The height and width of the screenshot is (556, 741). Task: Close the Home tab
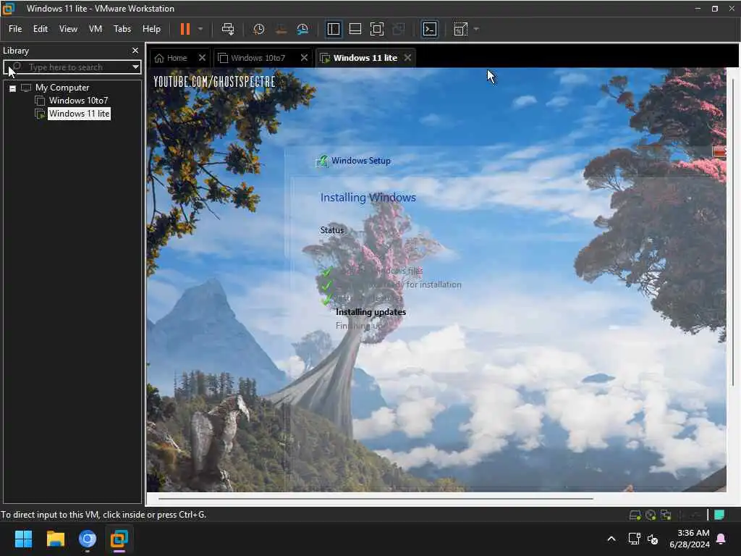pyautogui.click(x=202, y=58)
